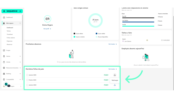Expand the Banking menu chevron

click(x=20, y=73)
